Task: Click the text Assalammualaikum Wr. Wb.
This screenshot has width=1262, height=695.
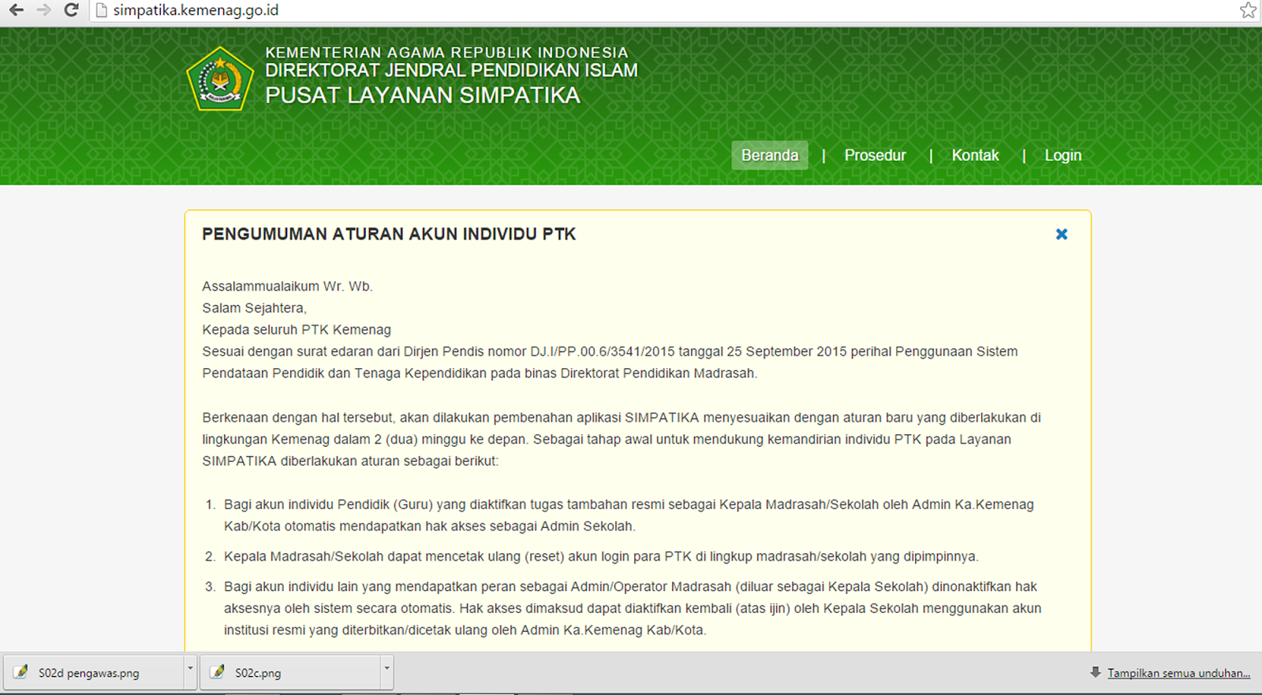Action: point(287,286)
